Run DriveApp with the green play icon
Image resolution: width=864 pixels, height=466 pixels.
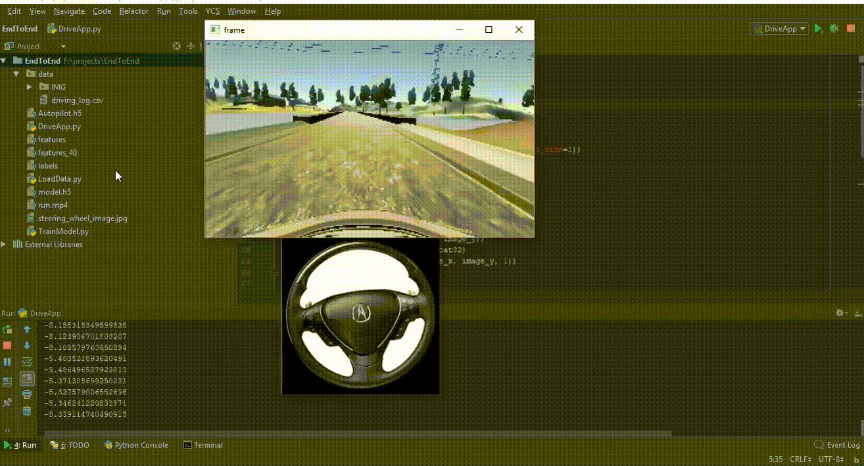818,29
